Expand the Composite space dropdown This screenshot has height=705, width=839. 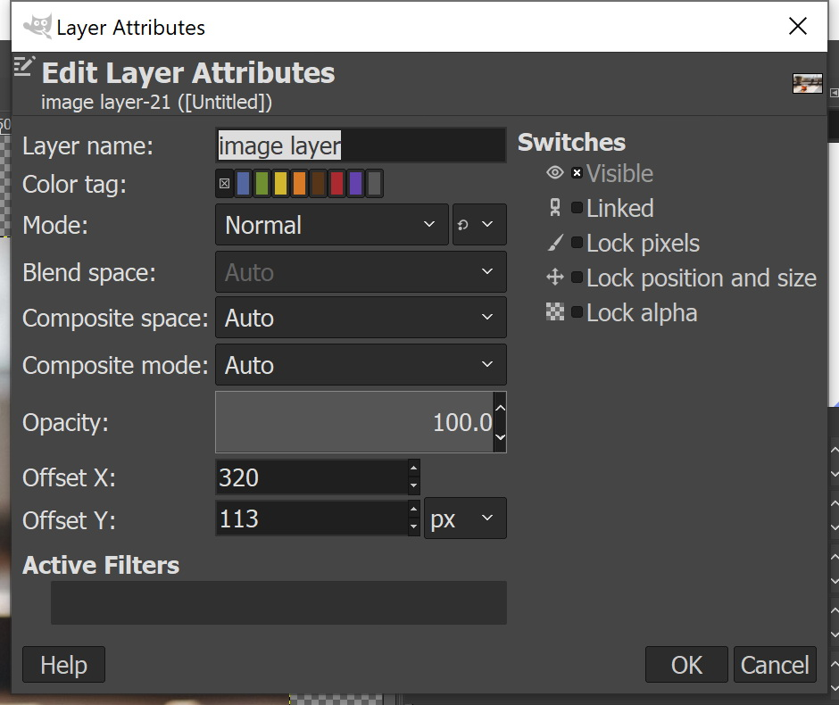coord(361,318)
